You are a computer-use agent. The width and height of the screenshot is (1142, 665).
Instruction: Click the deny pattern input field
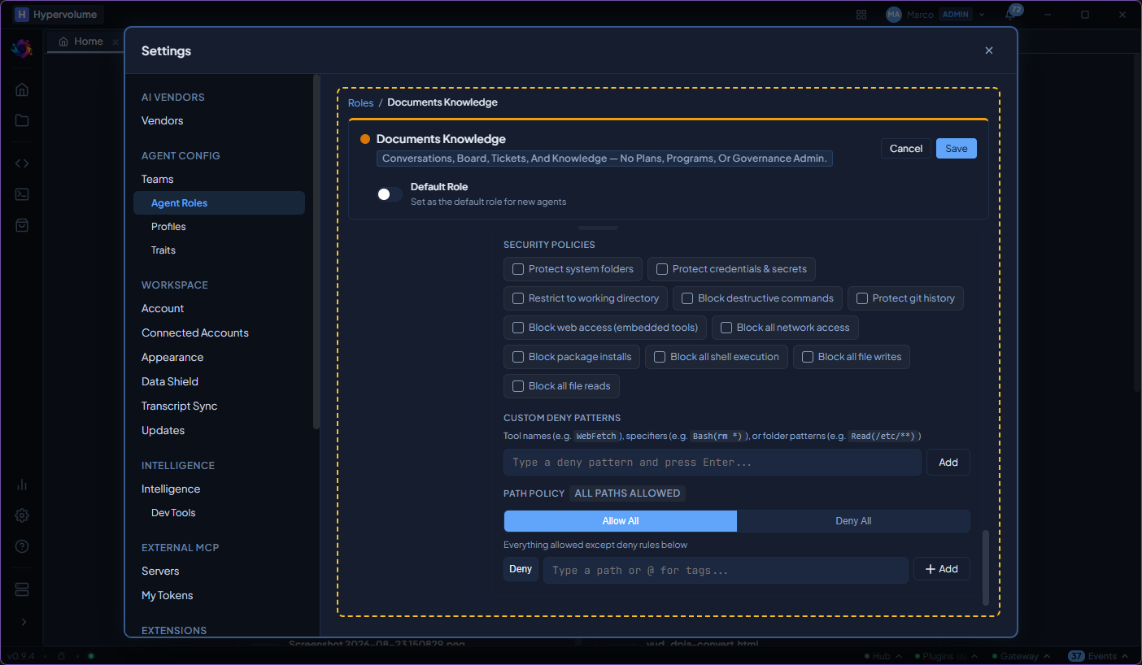coord(713,463)
